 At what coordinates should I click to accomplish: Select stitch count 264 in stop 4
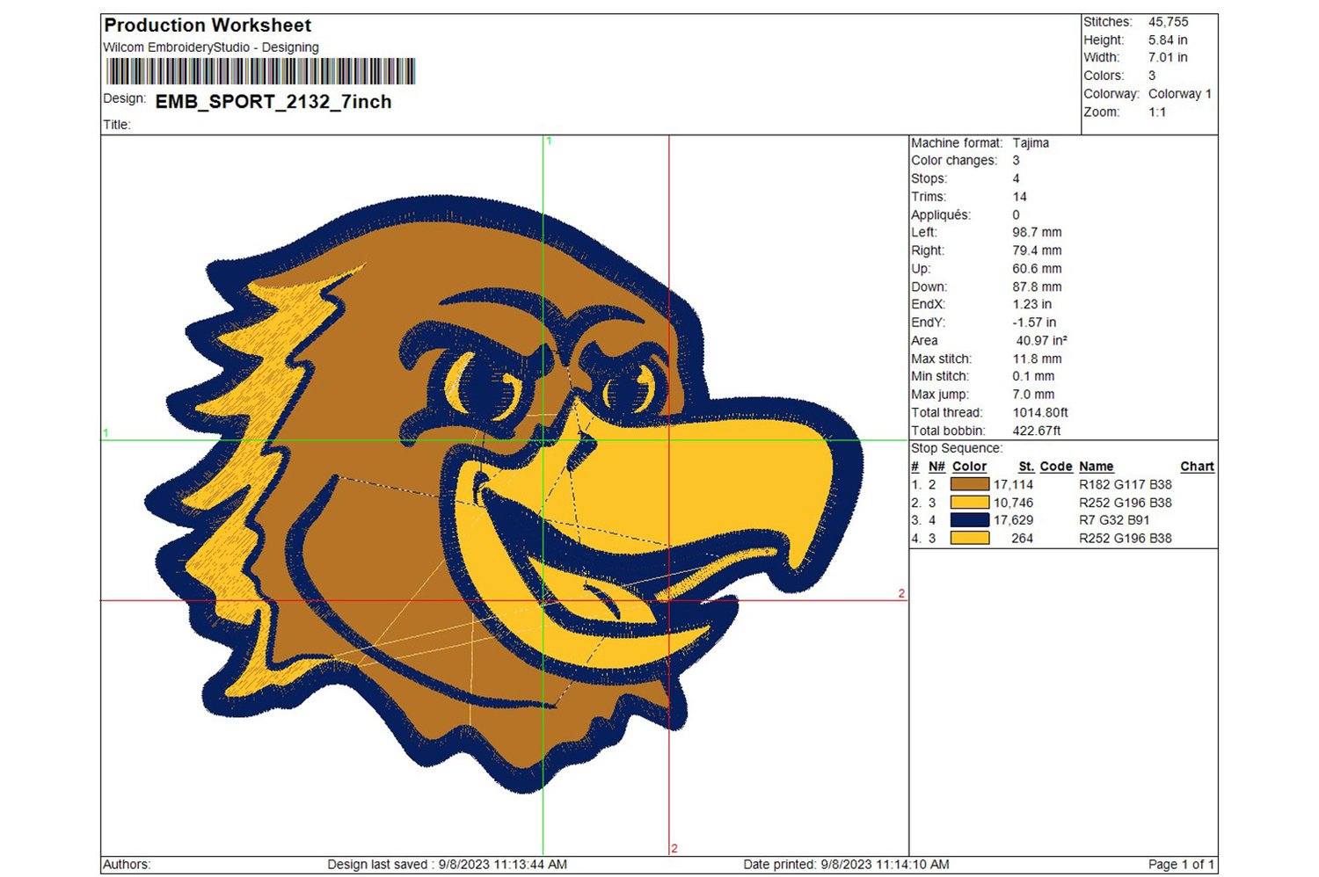(1022, 539)
